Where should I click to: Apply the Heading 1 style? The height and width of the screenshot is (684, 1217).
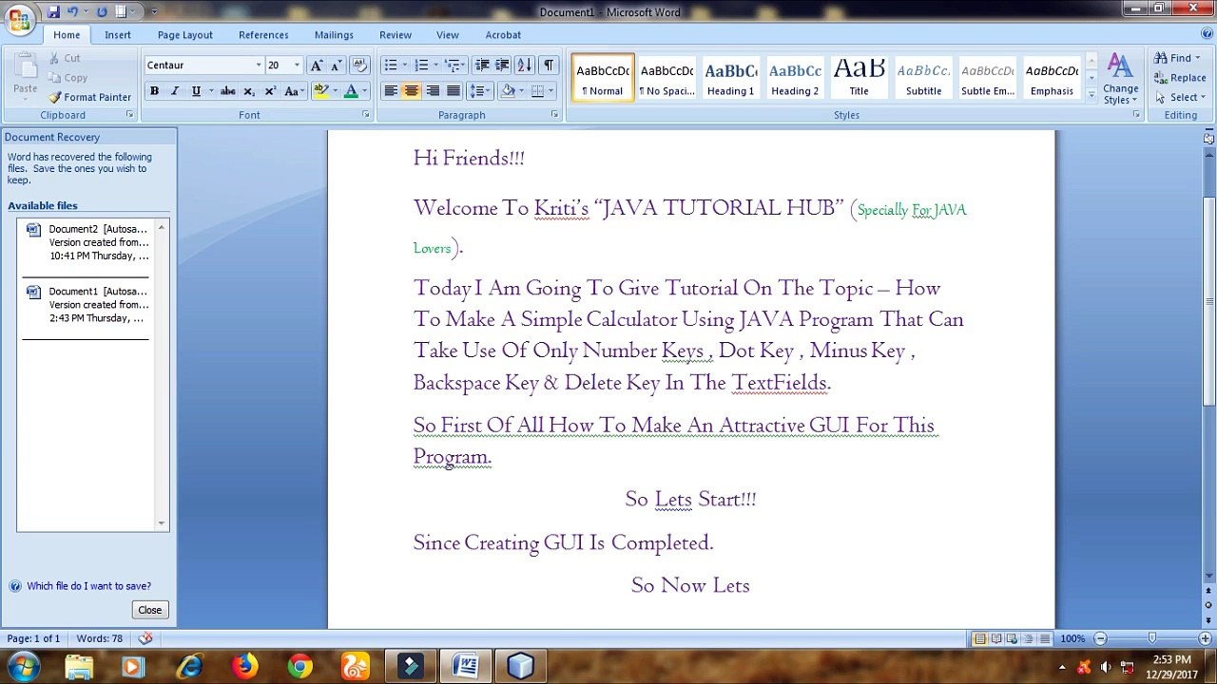click(x=730, y=78)
